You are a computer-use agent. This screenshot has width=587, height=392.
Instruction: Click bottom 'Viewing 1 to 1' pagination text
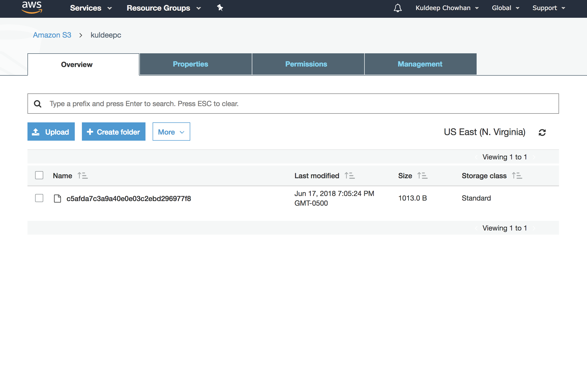(505, 228)
